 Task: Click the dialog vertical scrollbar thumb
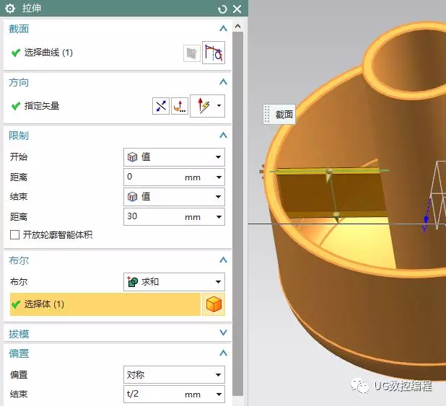click(x=237, y=213)
